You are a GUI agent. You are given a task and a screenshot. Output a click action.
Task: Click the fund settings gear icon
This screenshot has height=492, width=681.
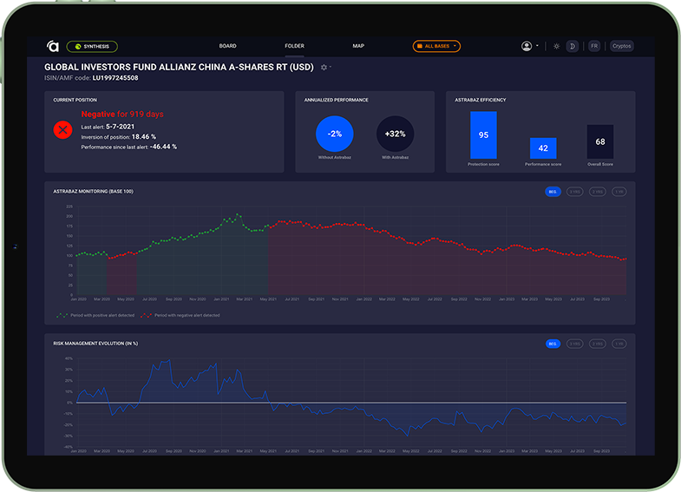(324, 68)
